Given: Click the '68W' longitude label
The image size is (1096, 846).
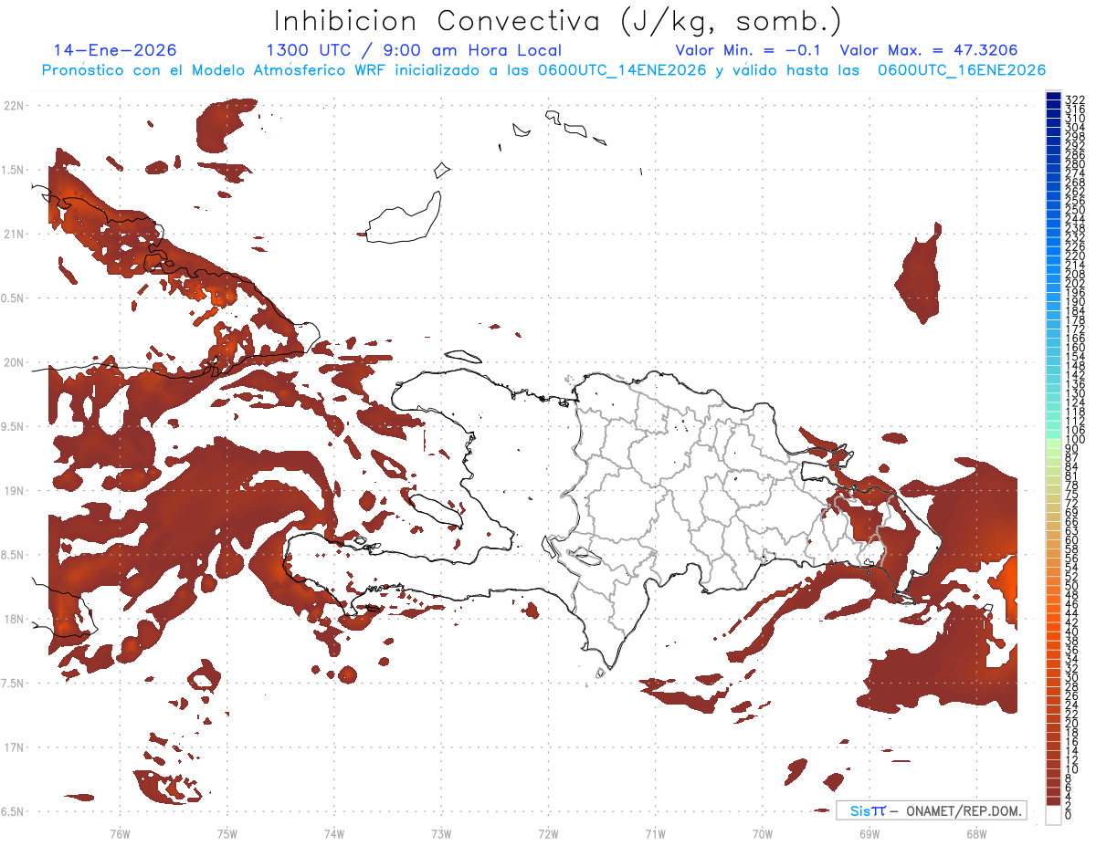Looking at the screenshot, I should click(x=976, y=833).
